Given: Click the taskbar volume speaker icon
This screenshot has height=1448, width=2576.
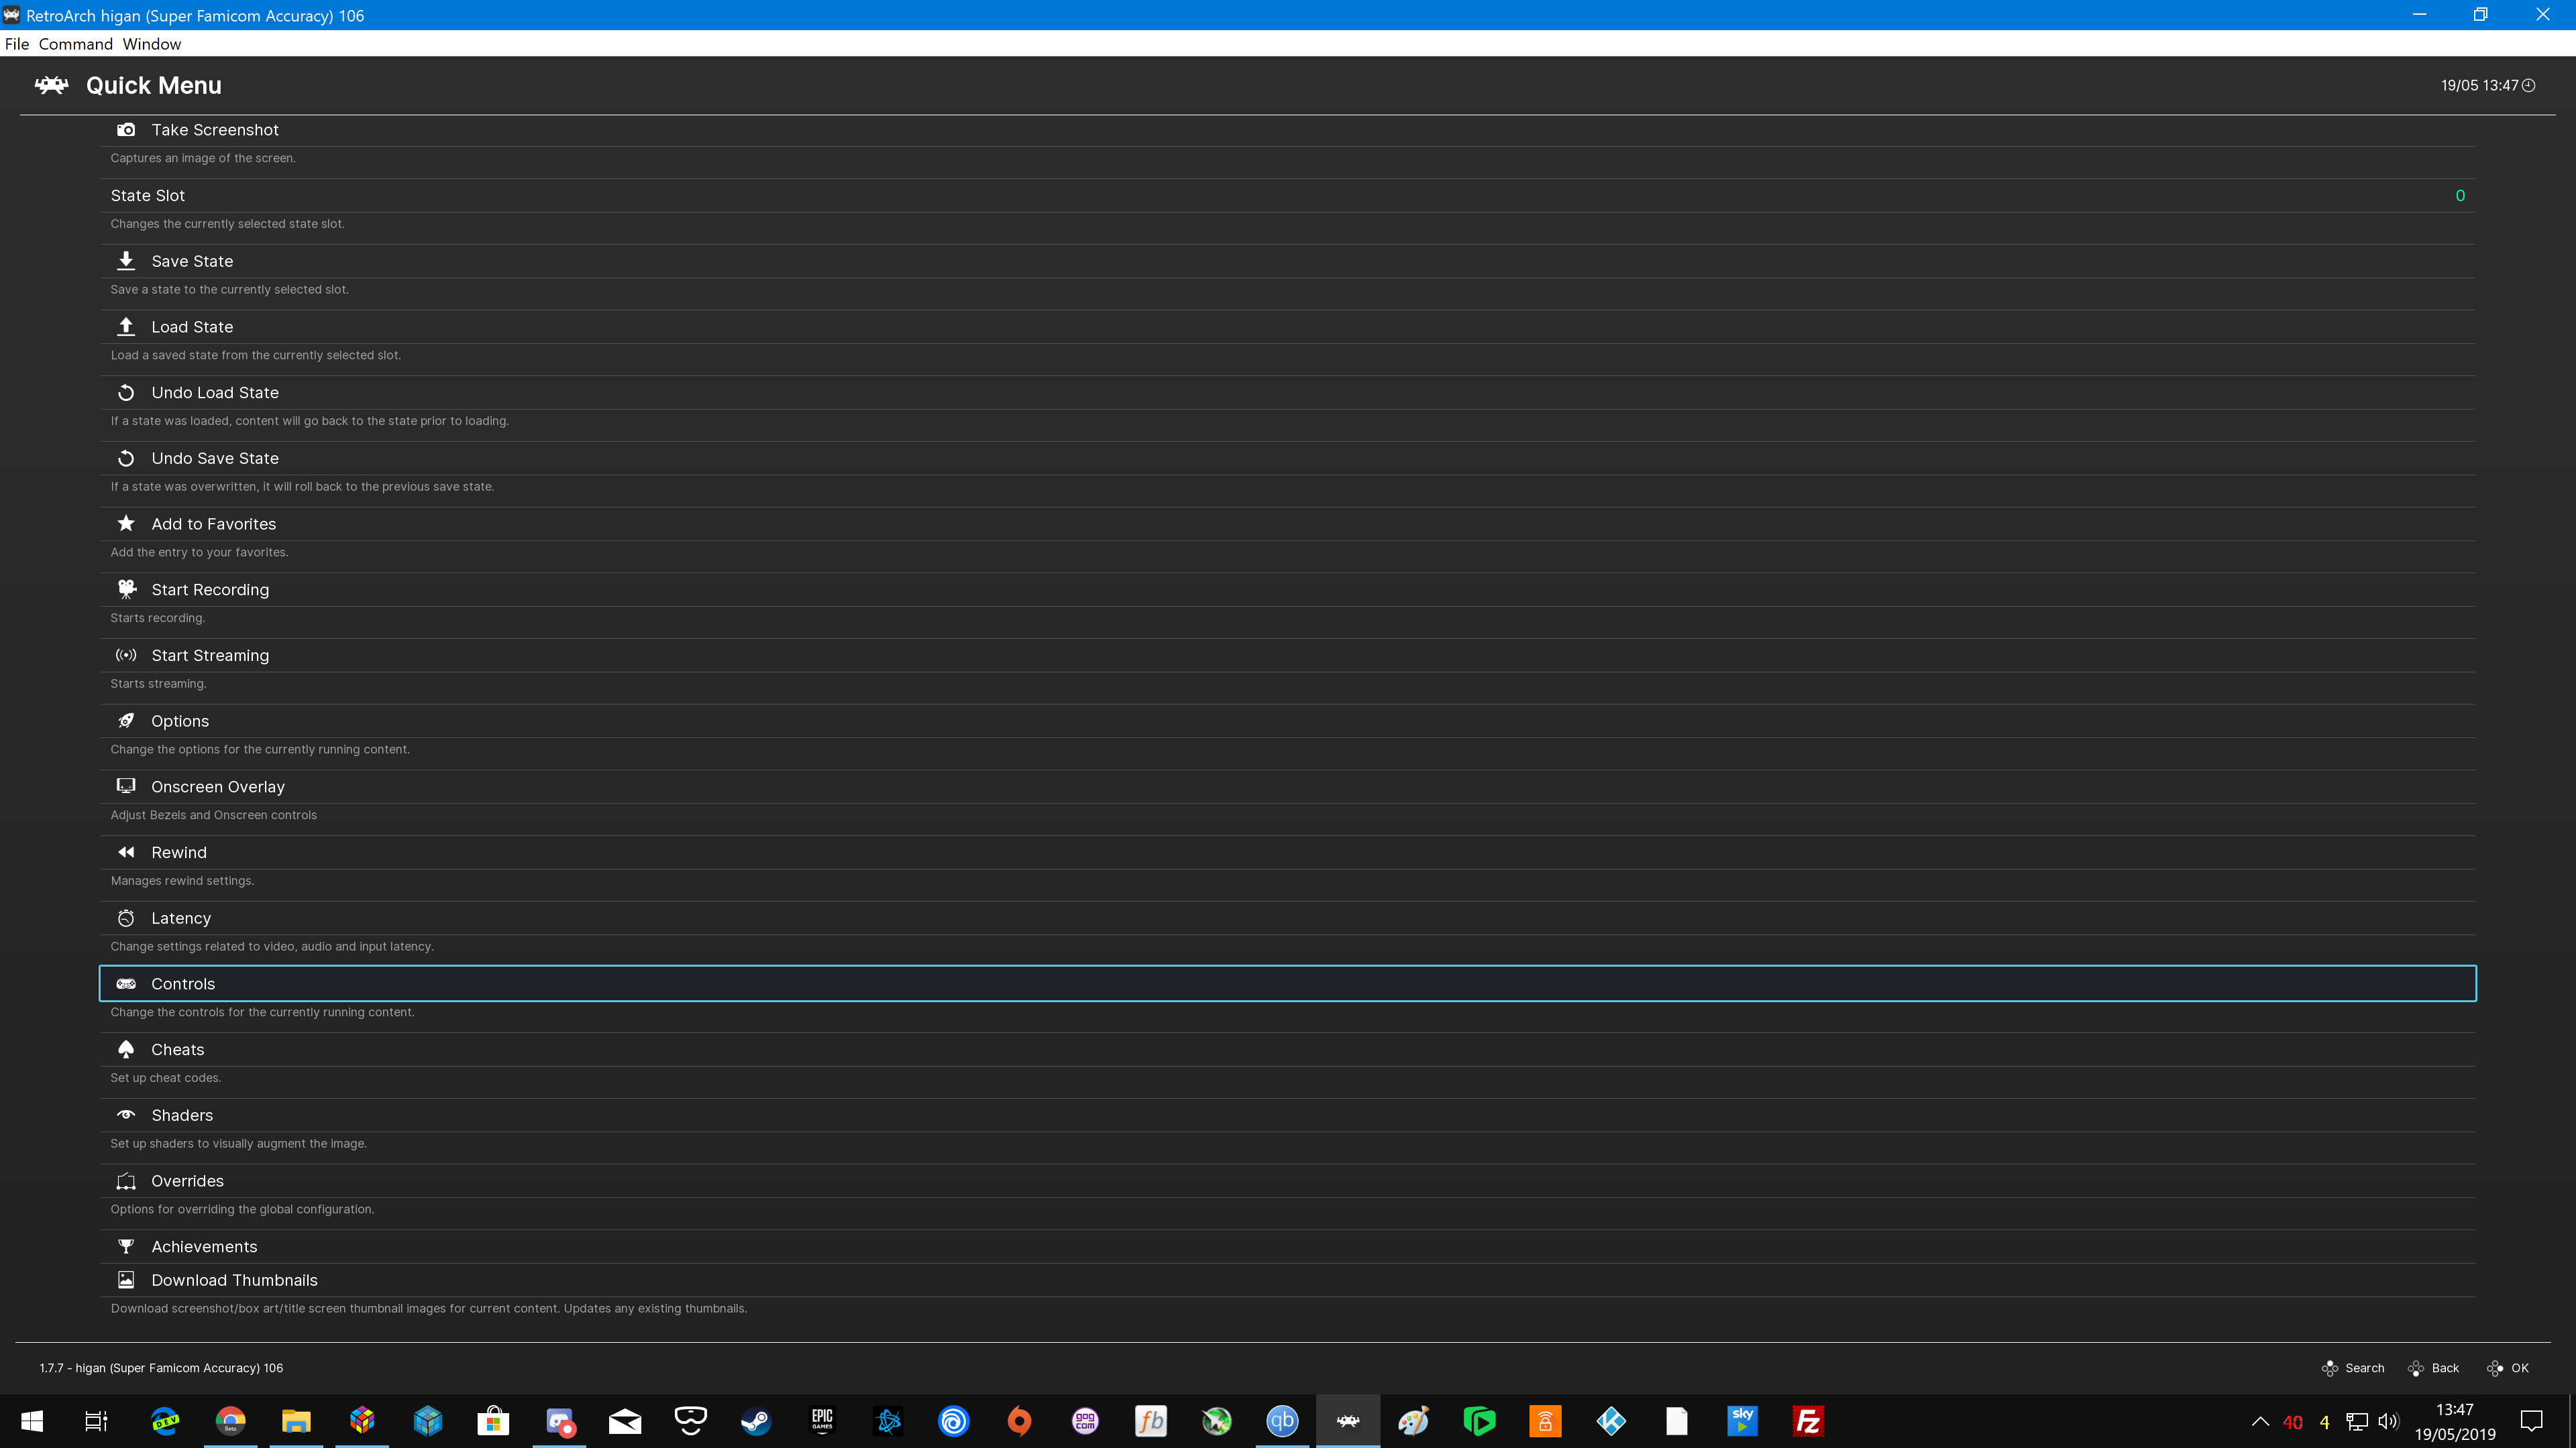Looking at the screenshot, I should tap(2388, 1421).
